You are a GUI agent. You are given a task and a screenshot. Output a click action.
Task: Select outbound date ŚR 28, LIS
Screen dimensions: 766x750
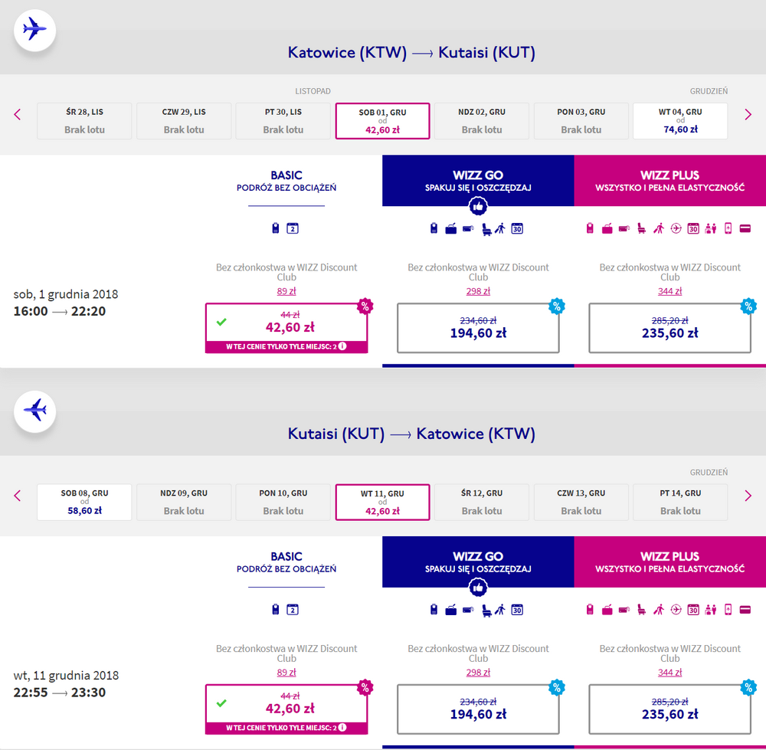pyautogui.click(x=84, y=121)
